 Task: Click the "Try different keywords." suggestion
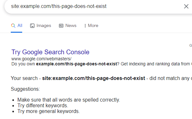pos(43,105)
